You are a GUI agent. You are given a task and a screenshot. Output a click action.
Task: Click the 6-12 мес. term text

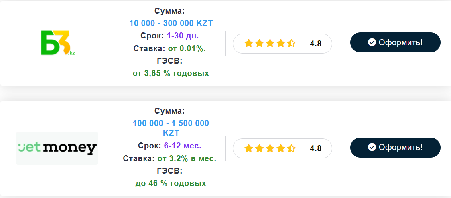[x=183, y=146]
